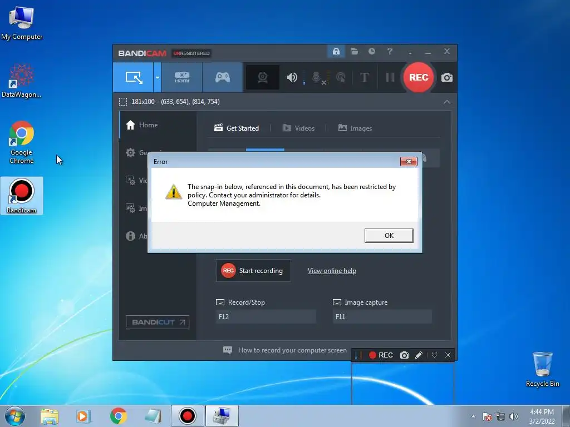Click pencil draw icon on capture frame toolbar
The width and height of the screenshot is (570, 427).
point(419,355)
